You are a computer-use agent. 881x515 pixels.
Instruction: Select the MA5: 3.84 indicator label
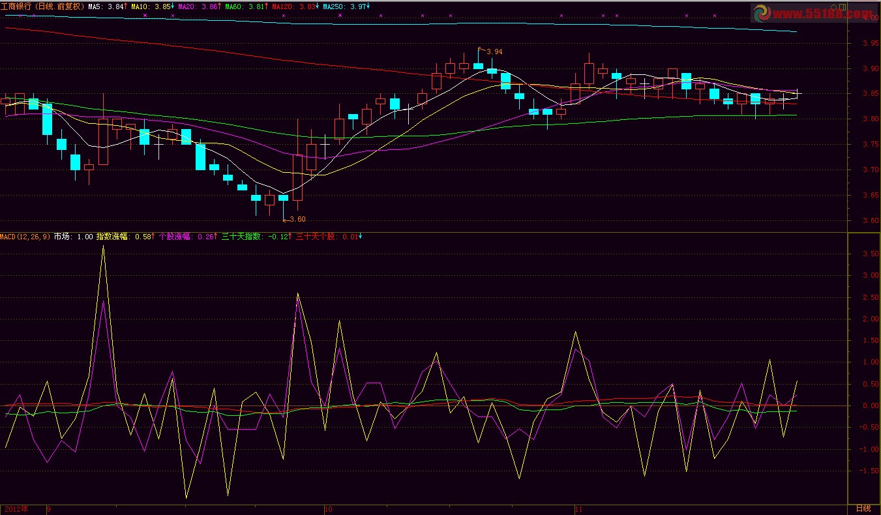108,6
